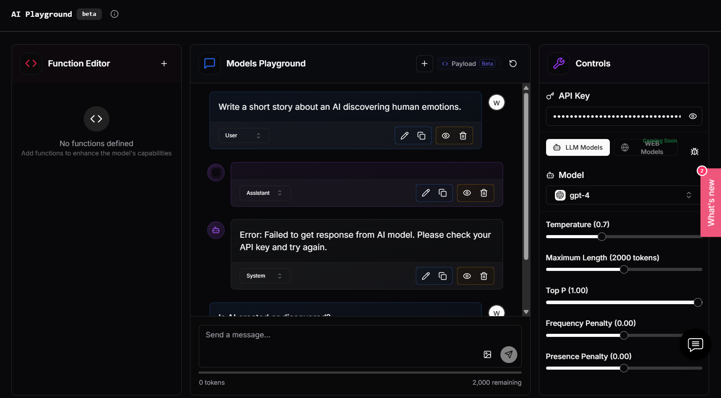
Task: Adjust the Temperature slider handle
Action: point(601,237)
